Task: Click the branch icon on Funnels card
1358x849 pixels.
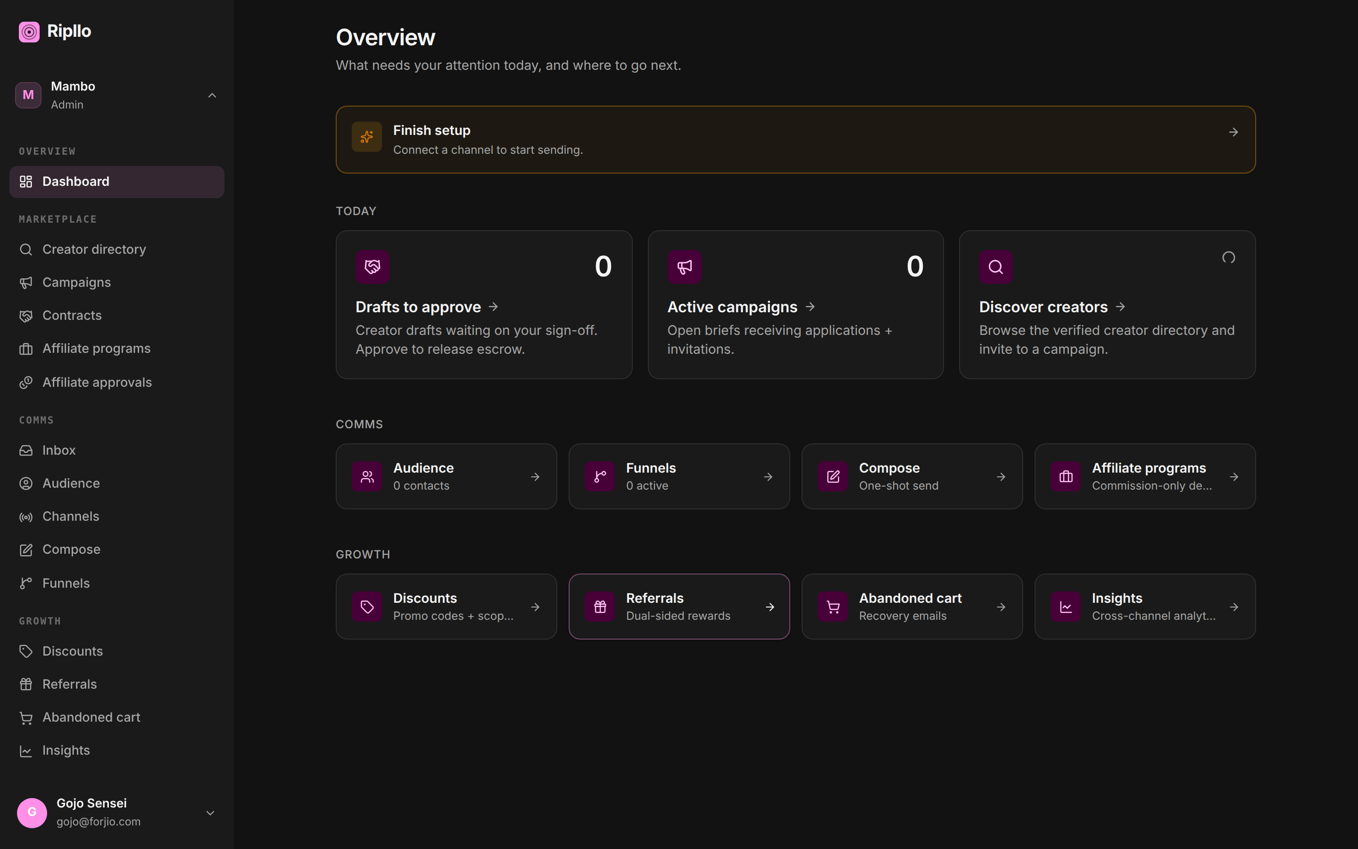Action: 600,477
